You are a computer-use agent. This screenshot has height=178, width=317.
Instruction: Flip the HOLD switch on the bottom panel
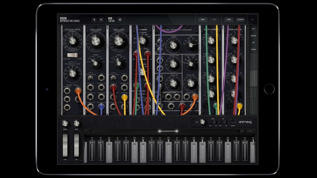(x=213, y=122)
